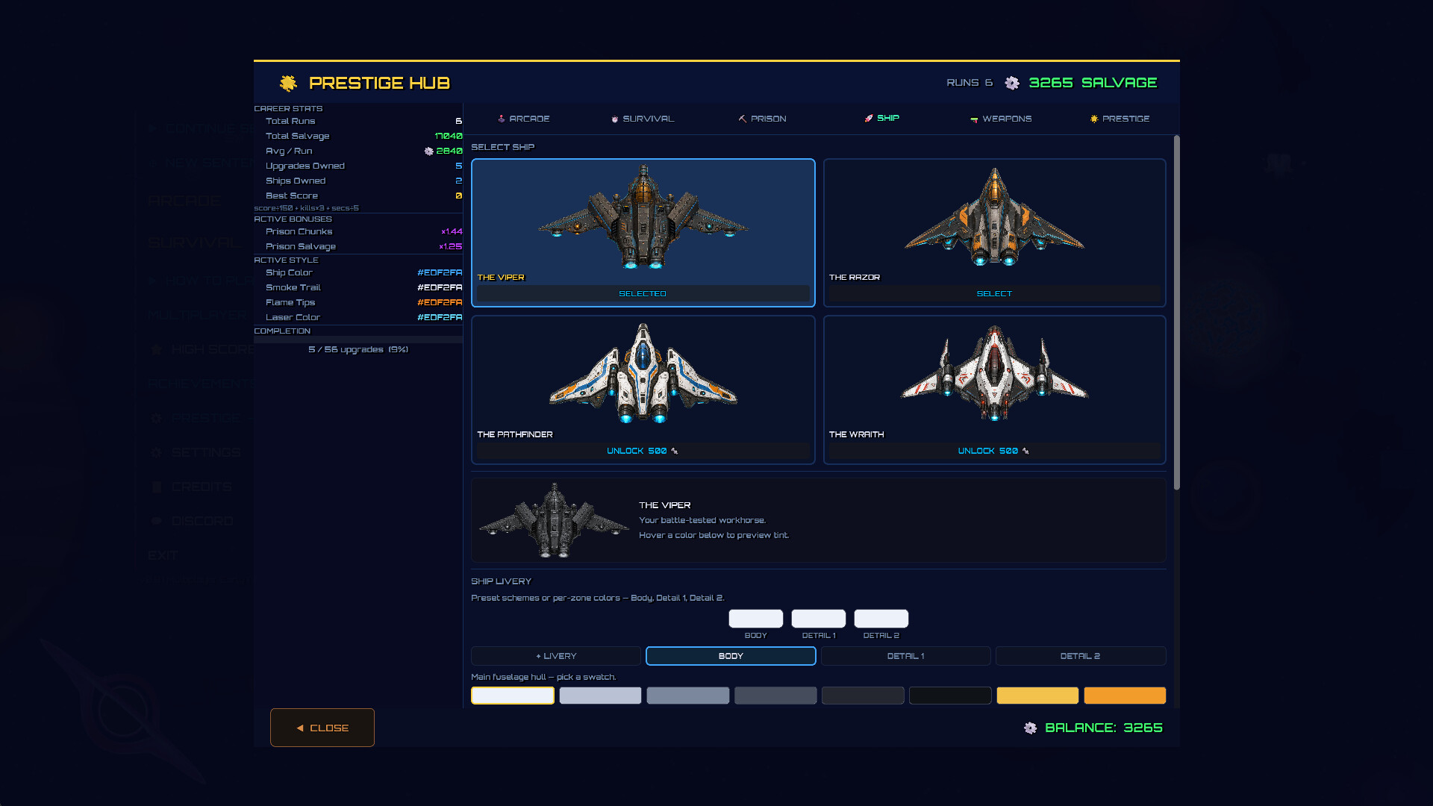
Task: Pick the orange hull swatch
Action: pyautogui.click(x=1125, y=696)
